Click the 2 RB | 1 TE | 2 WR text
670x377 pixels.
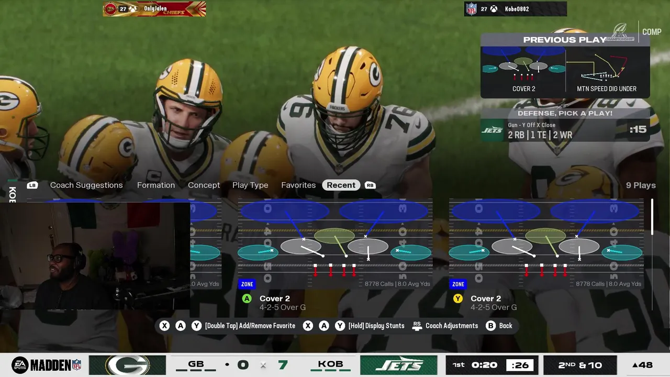(x=540, y=135)
